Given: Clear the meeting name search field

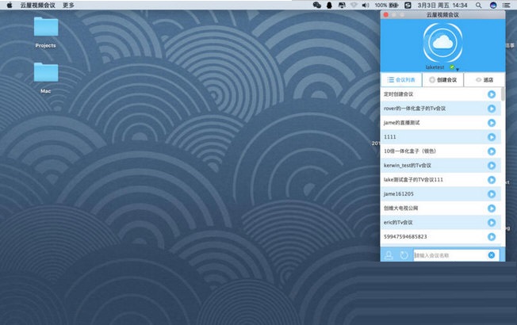Looking at the screenshot, I should point(492,255).
